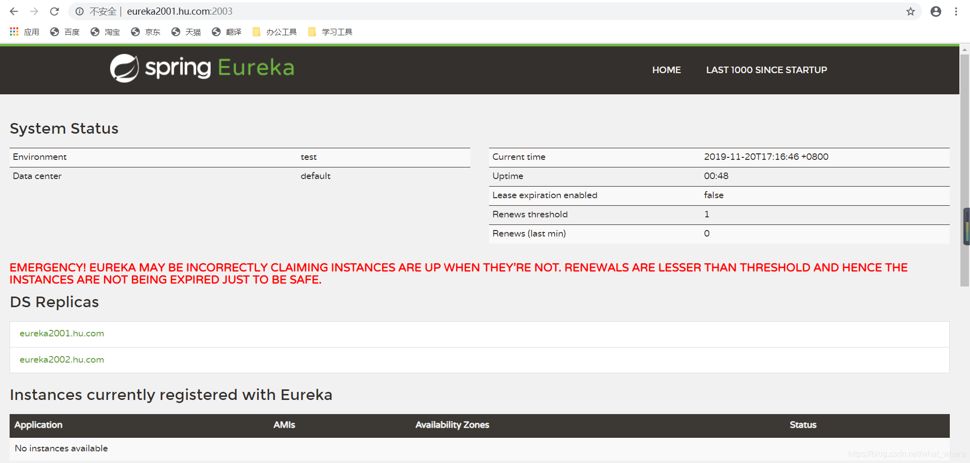Go to HOME in the Eureka navbar
Screen dimensions: 970x463
(666, 70)
